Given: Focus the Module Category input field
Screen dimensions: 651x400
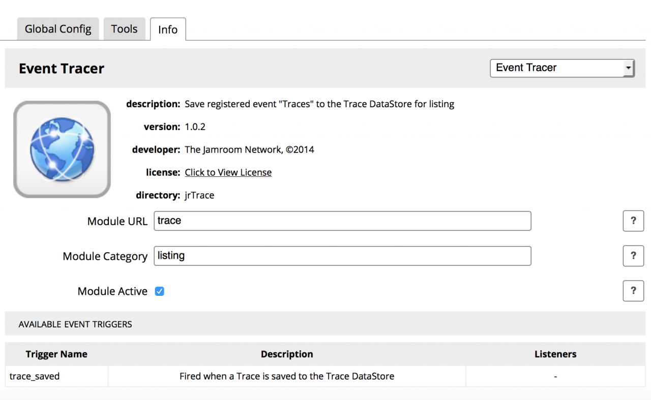Looking at the screenshot, I should pyautogui.click(x=342, y=256).
